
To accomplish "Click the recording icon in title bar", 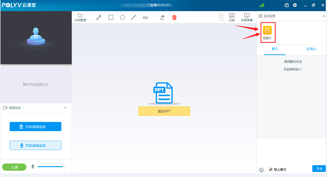I will [286, 5].
